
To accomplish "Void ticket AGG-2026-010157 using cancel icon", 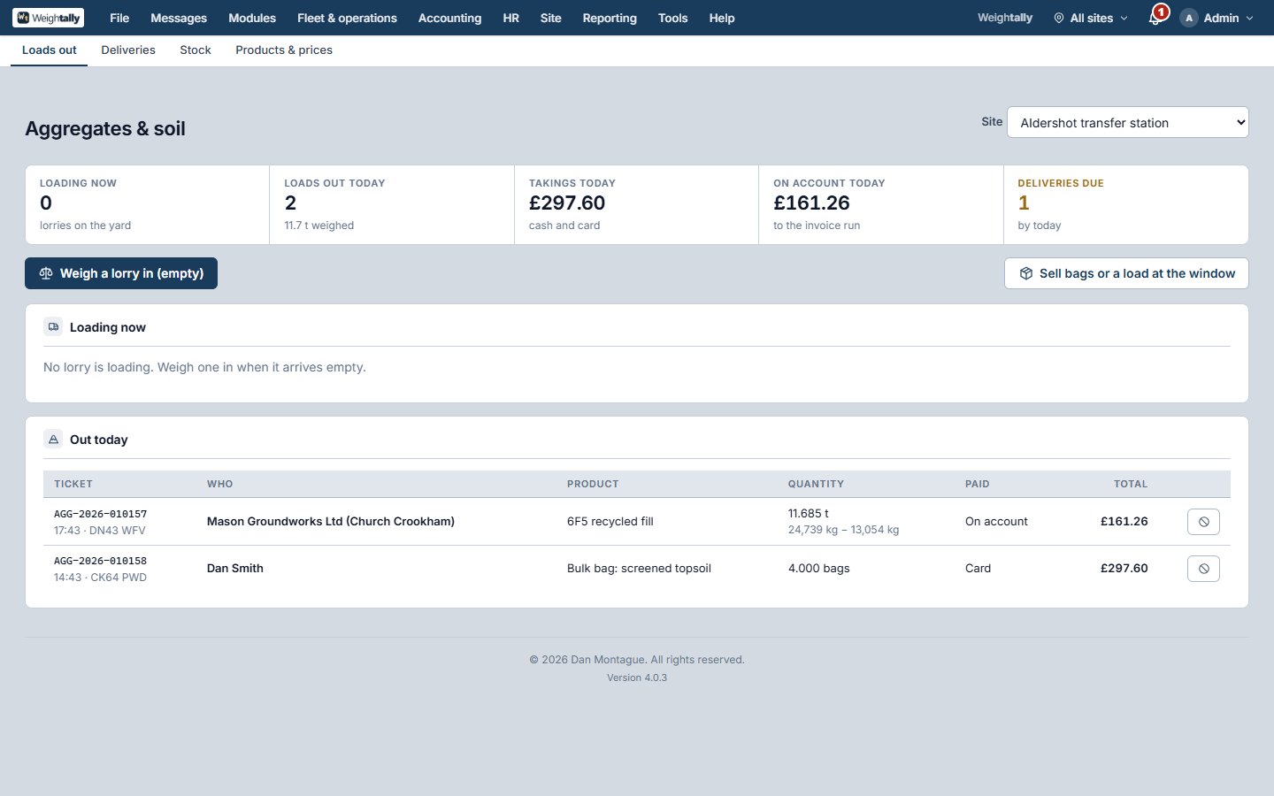I will [x=1203, y=522].
